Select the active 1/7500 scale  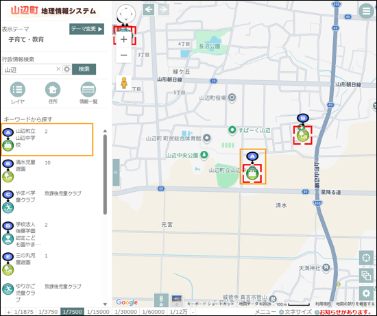tap(72, 312)
